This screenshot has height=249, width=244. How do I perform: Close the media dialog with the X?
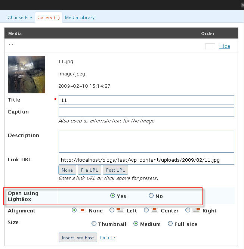point(243,5)
